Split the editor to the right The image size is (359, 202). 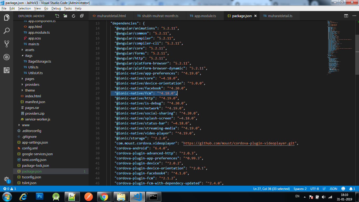click(346, 16)
